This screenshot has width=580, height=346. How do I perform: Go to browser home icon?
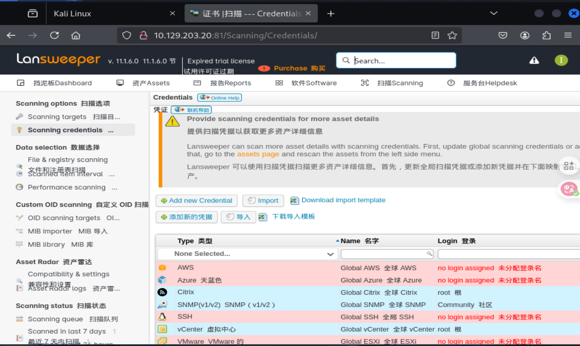pos(76,35)
